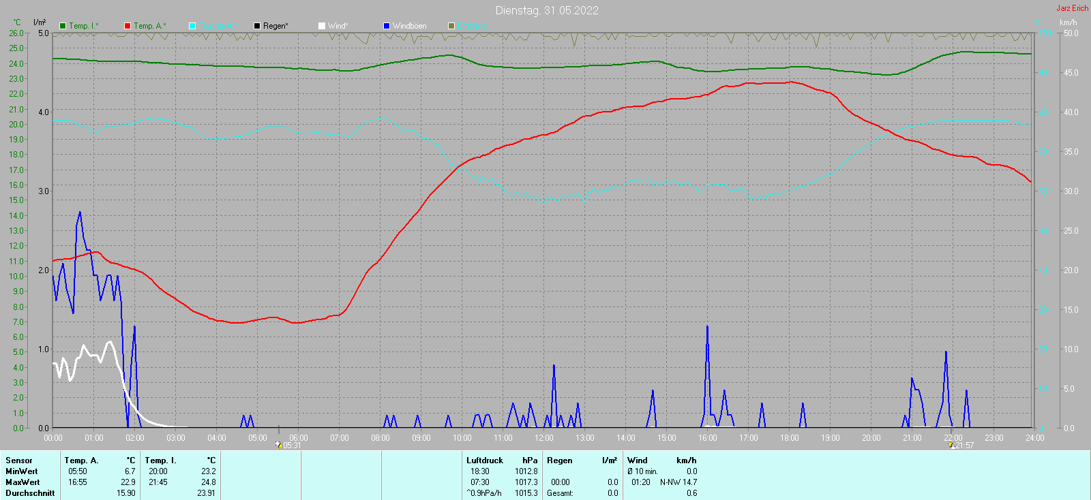Click the green Temp. I. legend swatch
This screenshot has height=500, width=1091.
pos(63,26)
